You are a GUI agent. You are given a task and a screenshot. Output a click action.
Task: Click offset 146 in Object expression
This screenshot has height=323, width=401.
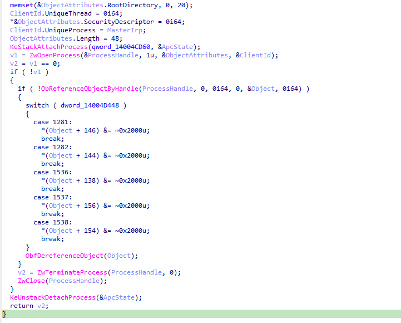[90, 130]
